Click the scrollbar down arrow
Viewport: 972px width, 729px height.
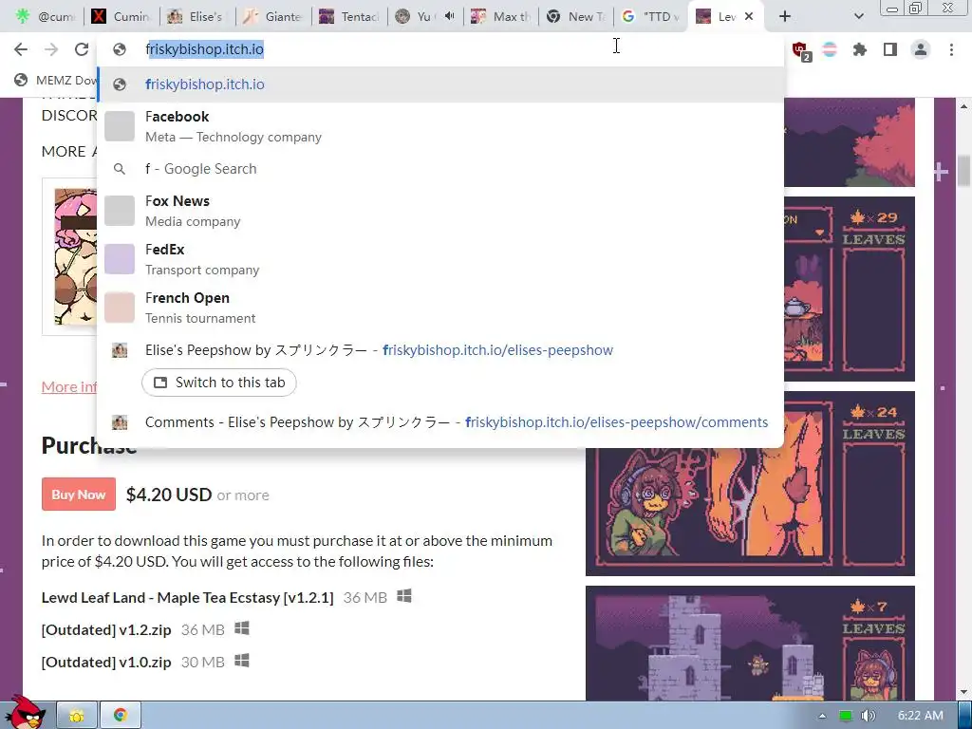coord(964,692)
